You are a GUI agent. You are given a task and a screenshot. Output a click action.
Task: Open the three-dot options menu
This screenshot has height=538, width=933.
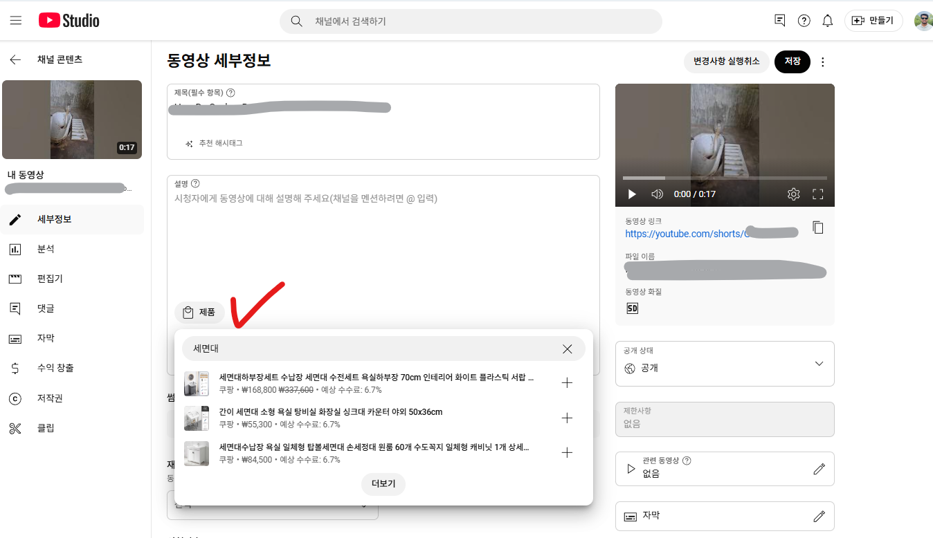coord(823,62)
